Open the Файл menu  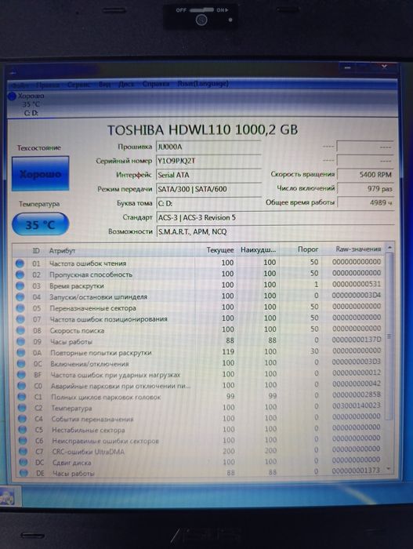pos(20,85)
